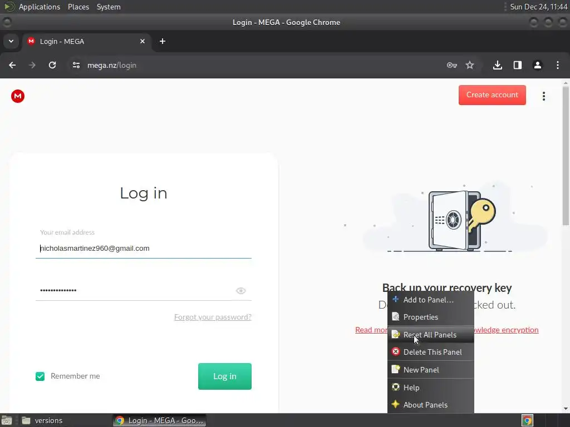This screenshot has height=427, width=570.
Task: Open the saved password key icon
Action: tap(451, 65)
